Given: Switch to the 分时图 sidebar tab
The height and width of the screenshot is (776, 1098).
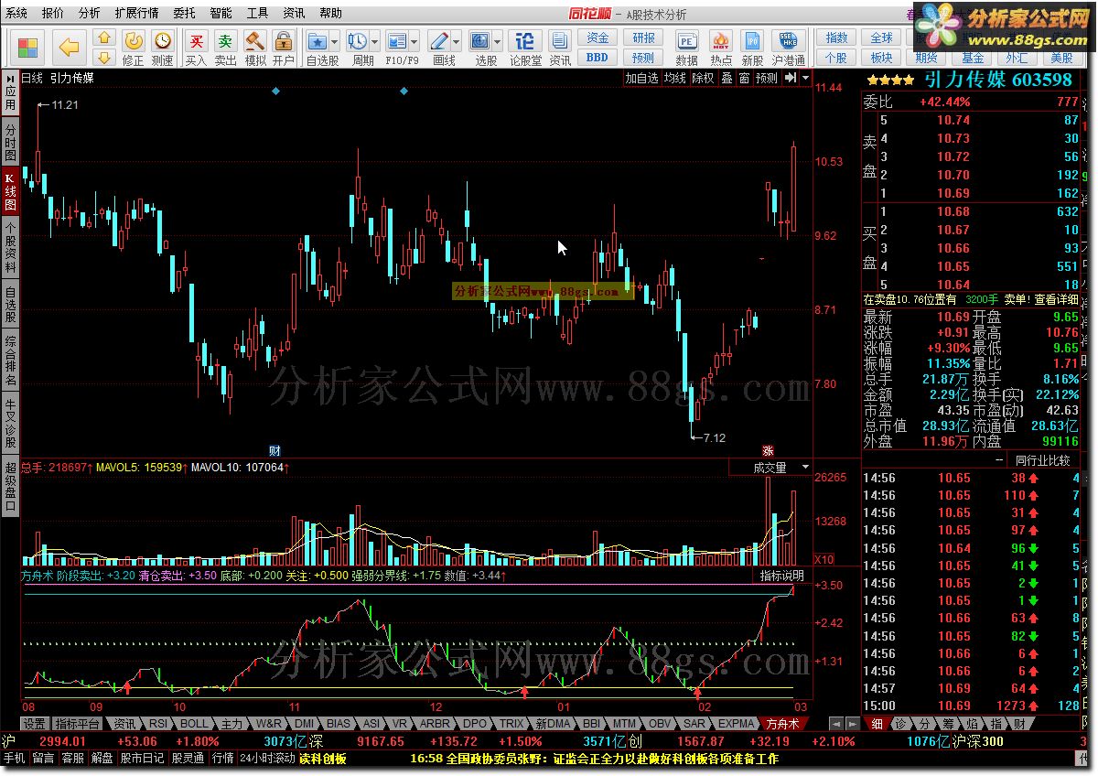Looking at the screenshot, I should click(10, 143).
